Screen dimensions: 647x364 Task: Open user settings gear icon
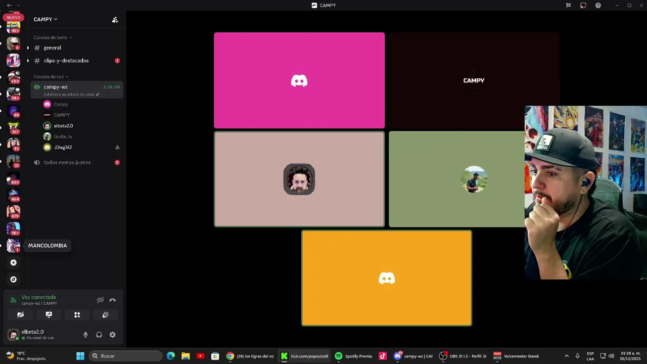pyautogui.click(x=113, y=335)
